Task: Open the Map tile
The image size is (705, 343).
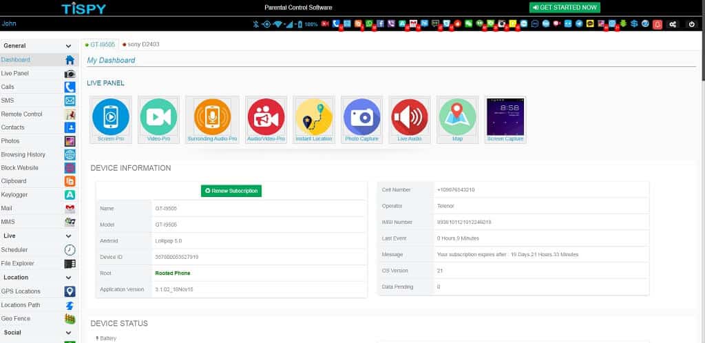Action: click(x=457, y=120)
